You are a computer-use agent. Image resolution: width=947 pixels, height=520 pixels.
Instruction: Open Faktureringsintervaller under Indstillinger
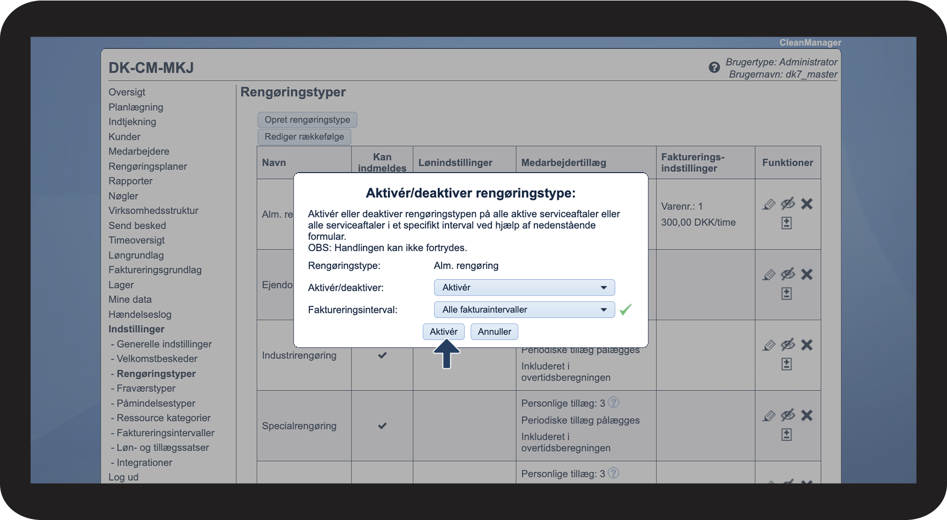165,433
